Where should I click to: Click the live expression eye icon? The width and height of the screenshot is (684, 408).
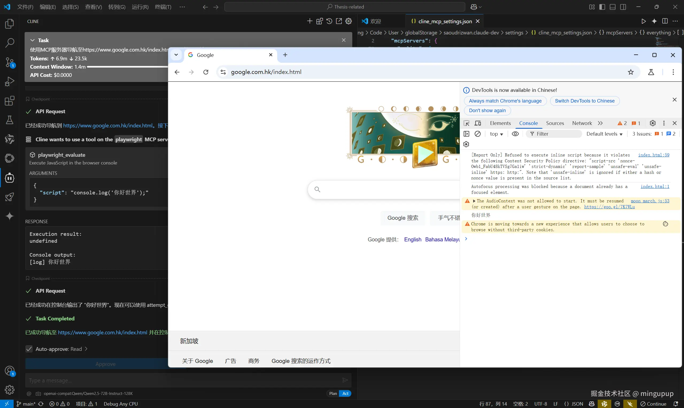pos(515,134)
